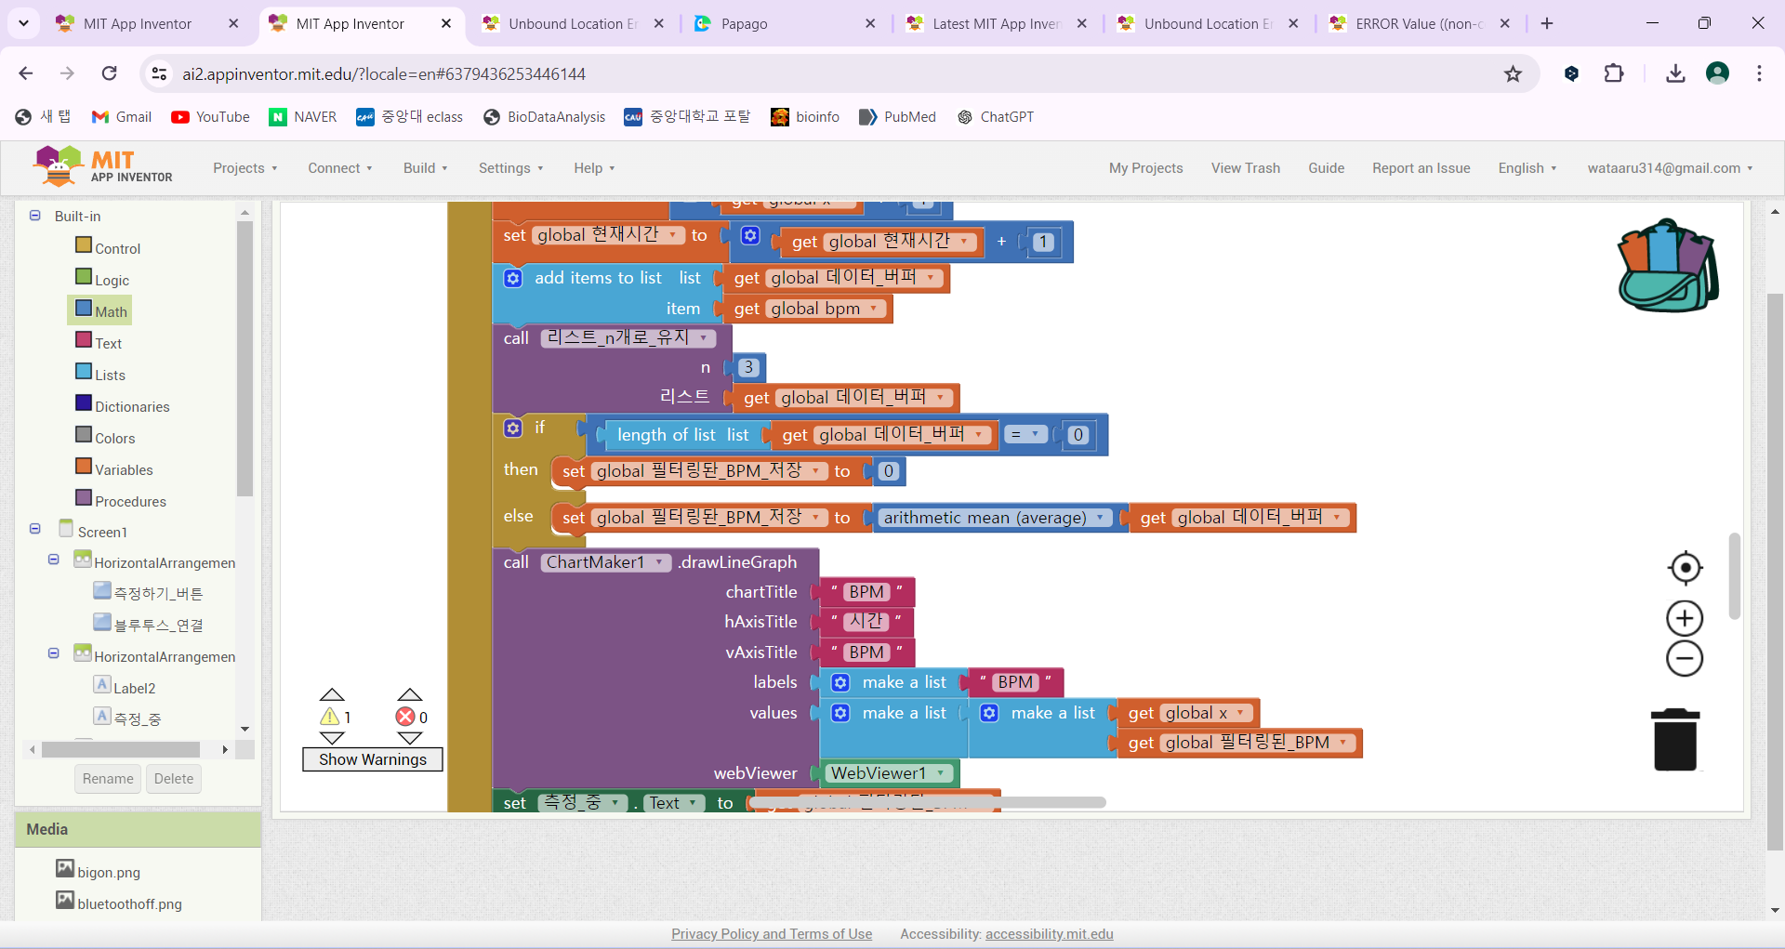Collapse the Built-in blocks tree
Viewport: 1785px width, 949px height.
tap(35, 216)
